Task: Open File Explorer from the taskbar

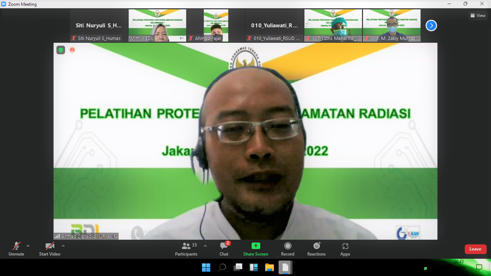Action: pyautogui.click(x=270, y=267)
